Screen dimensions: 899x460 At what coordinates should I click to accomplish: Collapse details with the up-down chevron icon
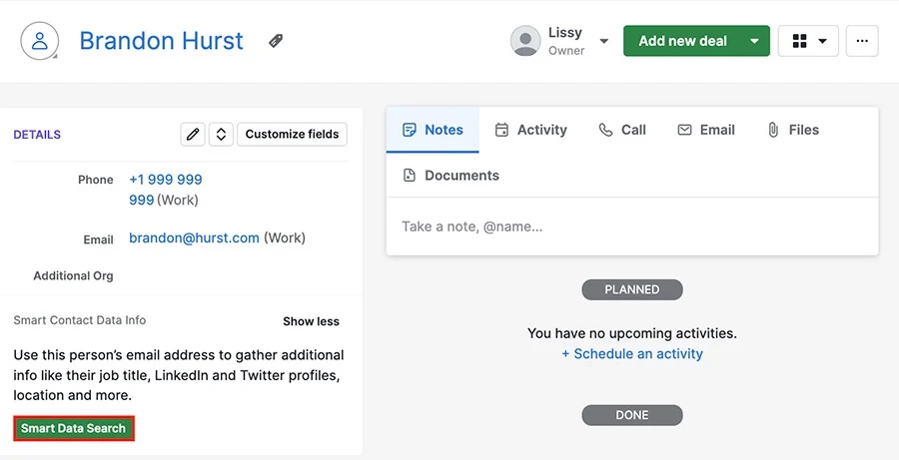point(221,134)
